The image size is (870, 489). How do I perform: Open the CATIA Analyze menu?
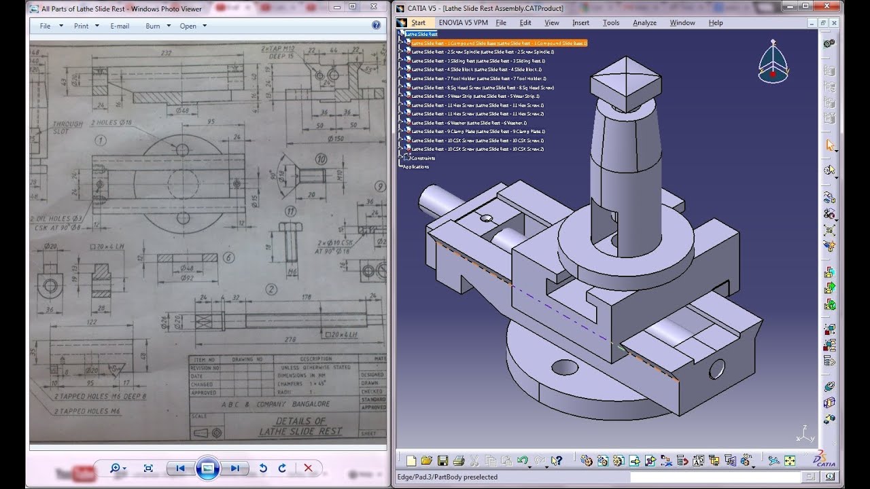click(x=644, y=22)
